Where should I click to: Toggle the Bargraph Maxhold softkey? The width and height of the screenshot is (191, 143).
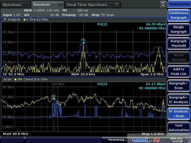[179, 43]
